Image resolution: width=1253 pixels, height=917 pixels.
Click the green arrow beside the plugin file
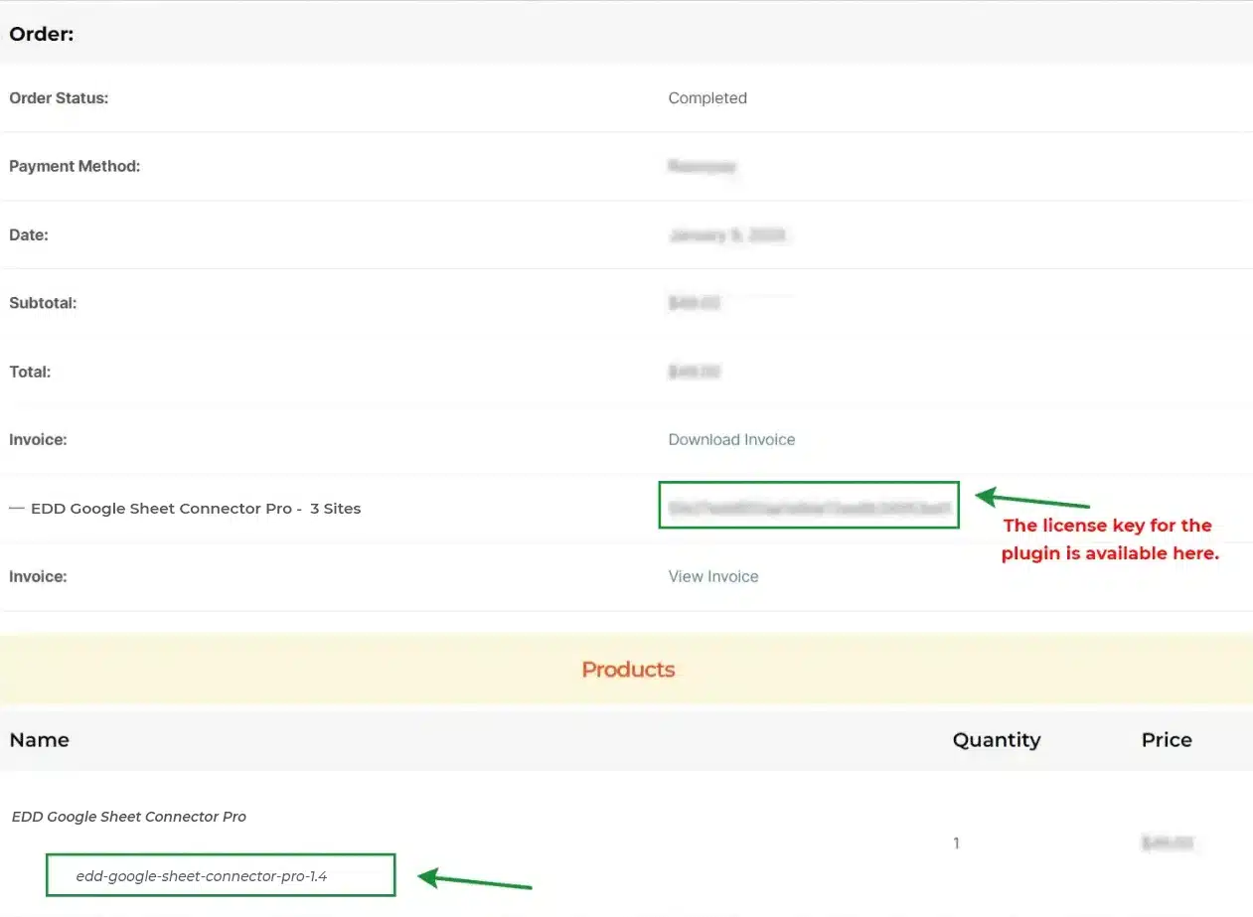[x=474, y=880]
